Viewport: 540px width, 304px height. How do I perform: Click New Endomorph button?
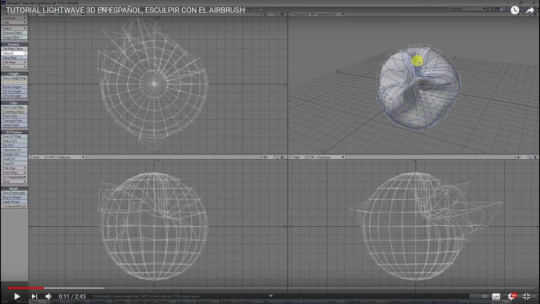point(14,193)
